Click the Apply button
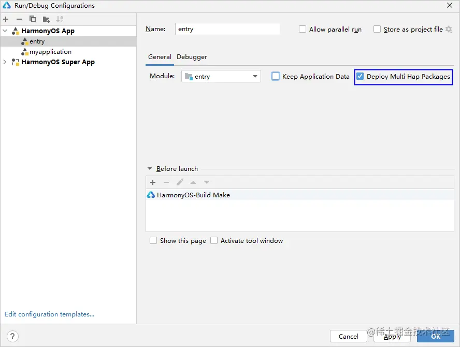 [x=392, y=336]
